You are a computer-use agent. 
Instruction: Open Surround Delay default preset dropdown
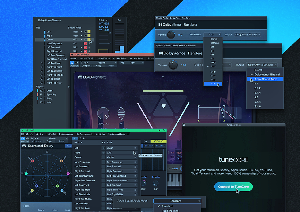pyautogui.click(x=54, y=138)
